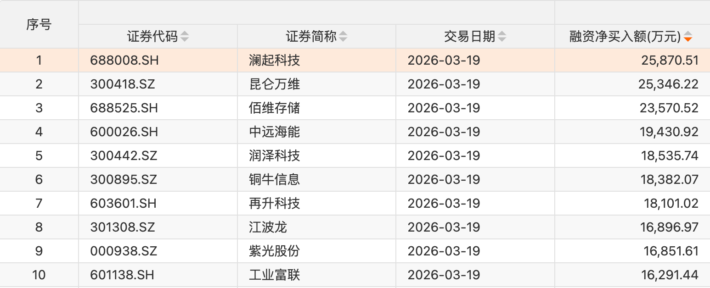This screenshot has width=710, height=288.
Task: Click sort arrow beside 融资净买入额(万元) header
Action: pos(687,37)
